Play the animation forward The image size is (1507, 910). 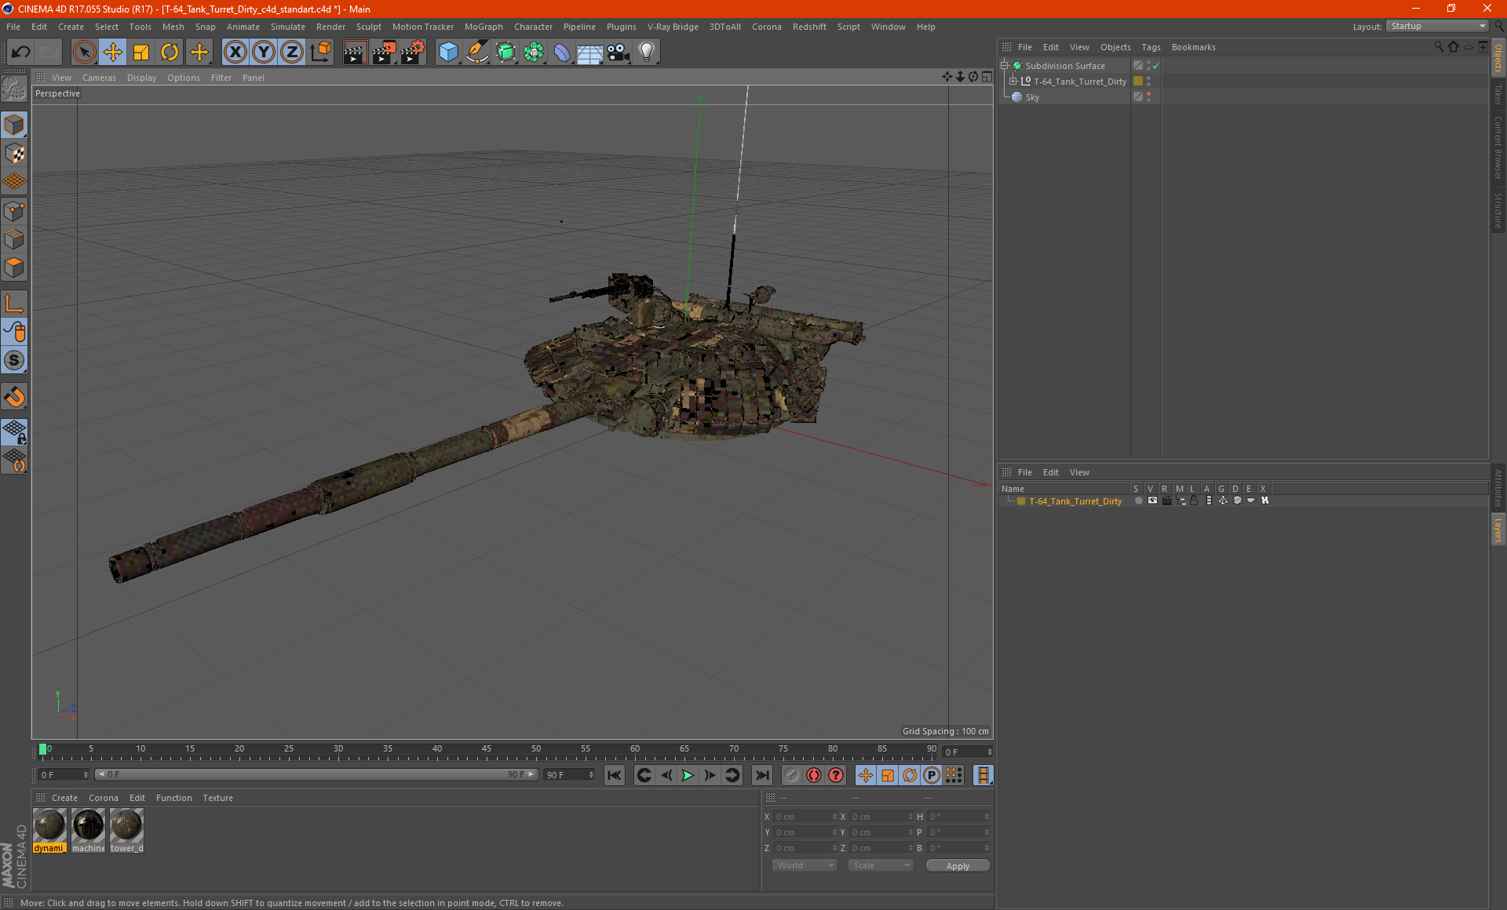tap(688, 775)
